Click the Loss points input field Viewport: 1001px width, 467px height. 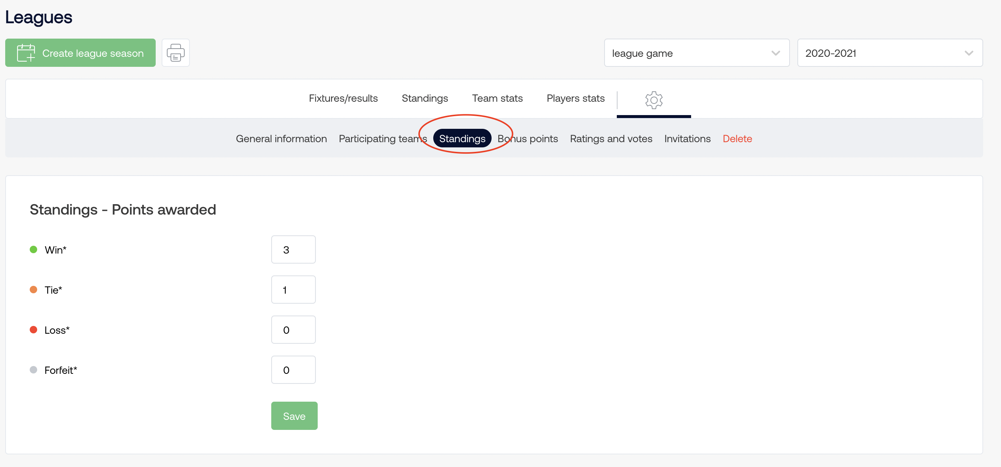tap(294, 330)
